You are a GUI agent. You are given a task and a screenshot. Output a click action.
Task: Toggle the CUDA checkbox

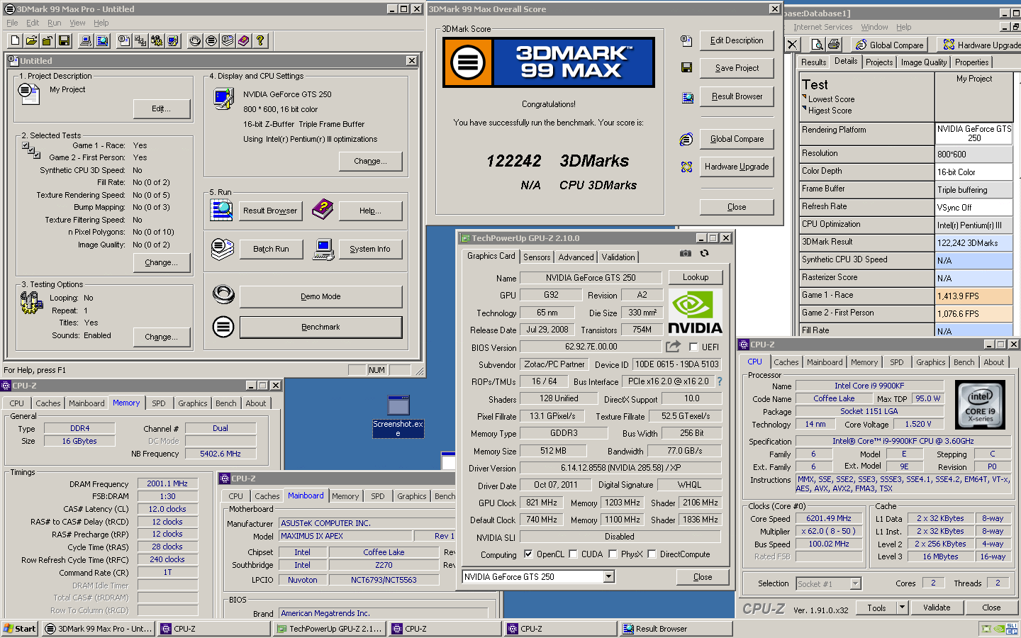point(574,554)
